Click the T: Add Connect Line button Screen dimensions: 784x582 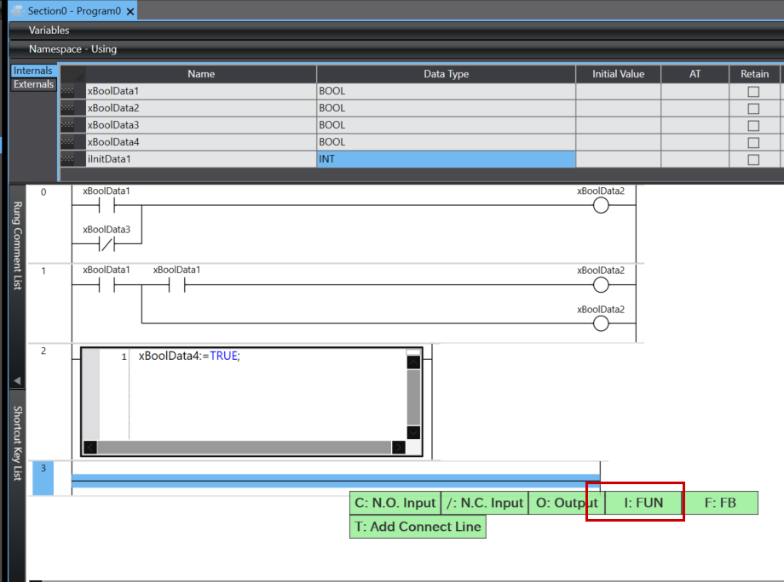pos(418,527)
